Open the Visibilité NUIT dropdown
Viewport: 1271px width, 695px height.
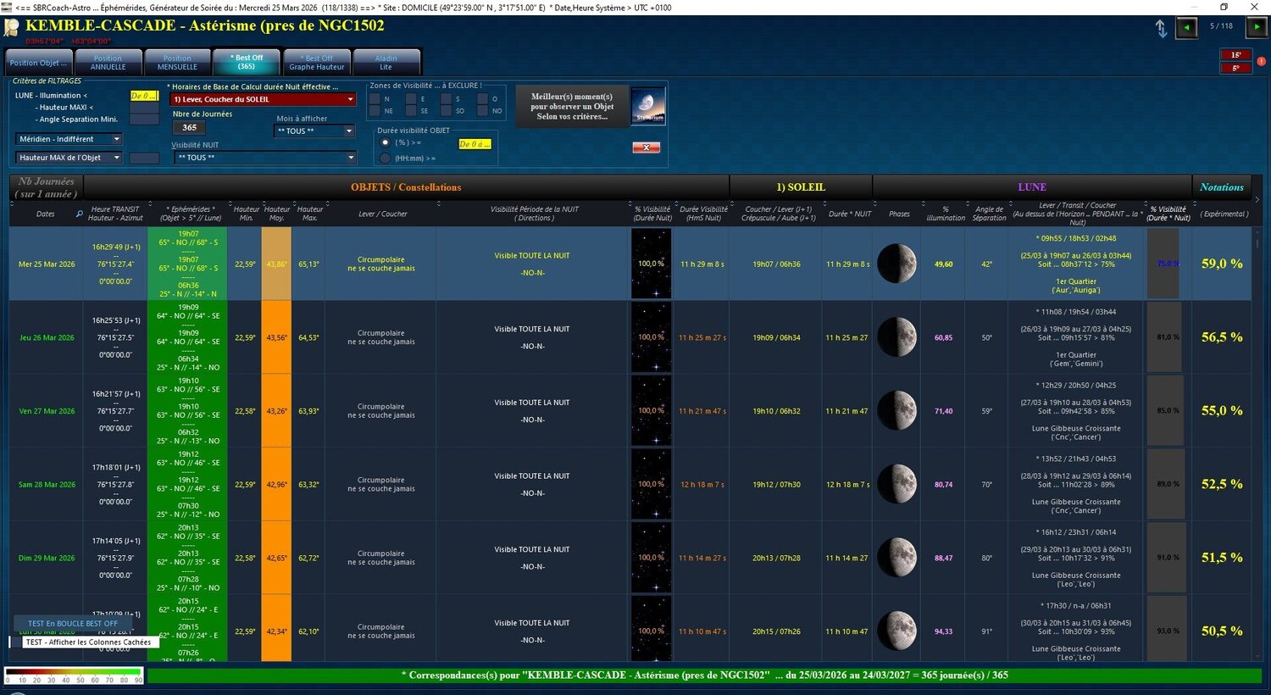click(265, 158)
